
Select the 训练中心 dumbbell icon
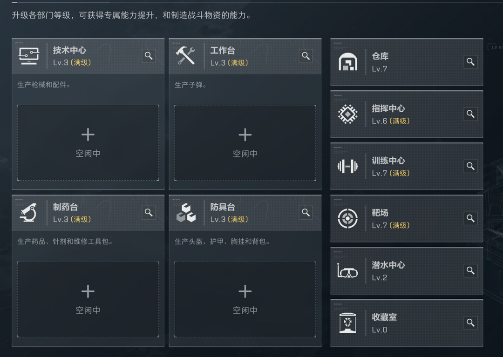click(x=348, y=166)
